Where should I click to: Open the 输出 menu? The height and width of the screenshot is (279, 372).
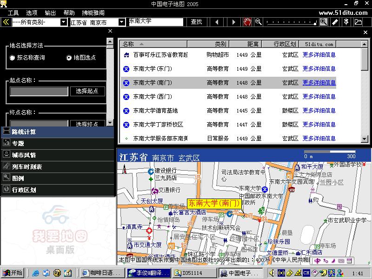(x=50, y=13)
